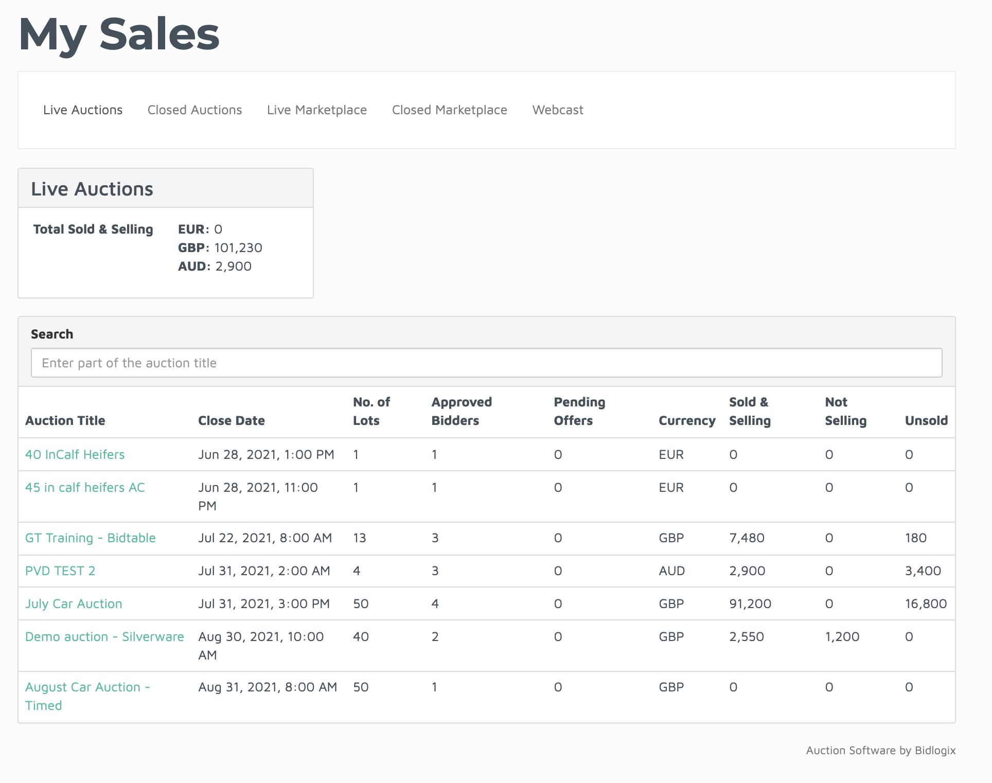The height and width of the screenshot is (783, 992).
Task: Switch to the Live Auctions tab
Action: click(83, 110)
